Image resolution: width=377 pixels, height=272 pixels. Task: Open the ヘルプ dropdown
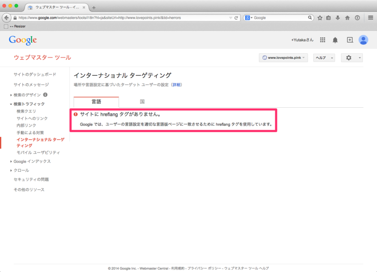click(x=324, y=57)
